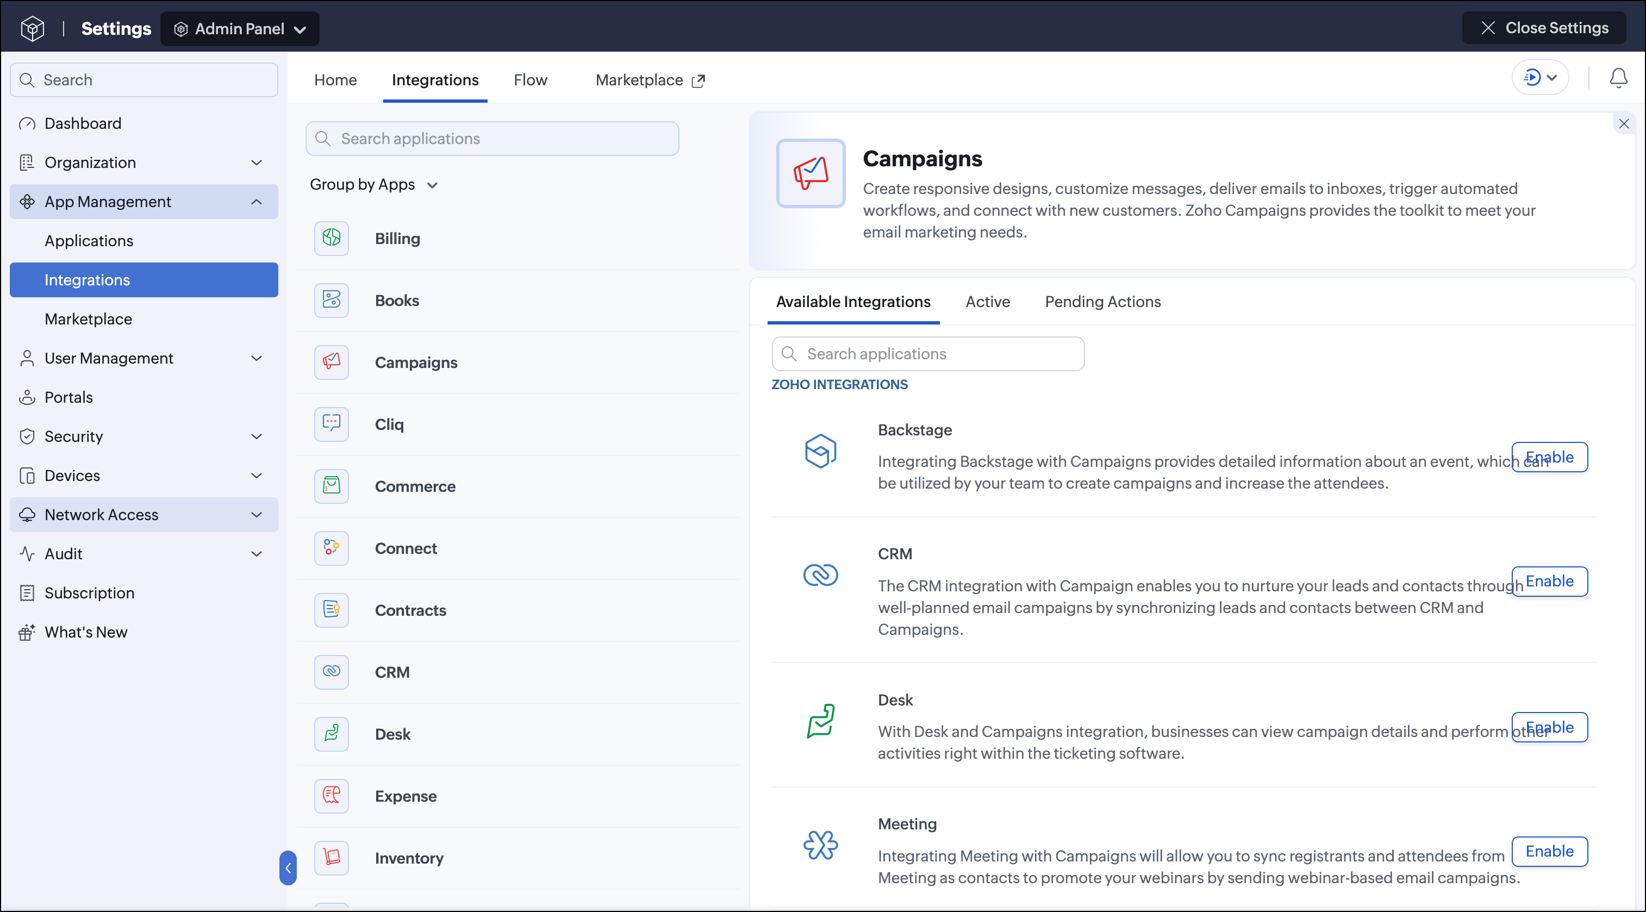Expand the User Management section
Viewport: 1646px width, 912px height.
pyautogui.click(x=256, y=358)
